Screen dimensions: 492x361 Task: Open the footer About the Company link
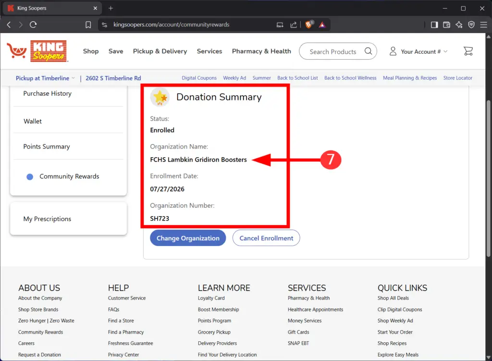[40, 298]
